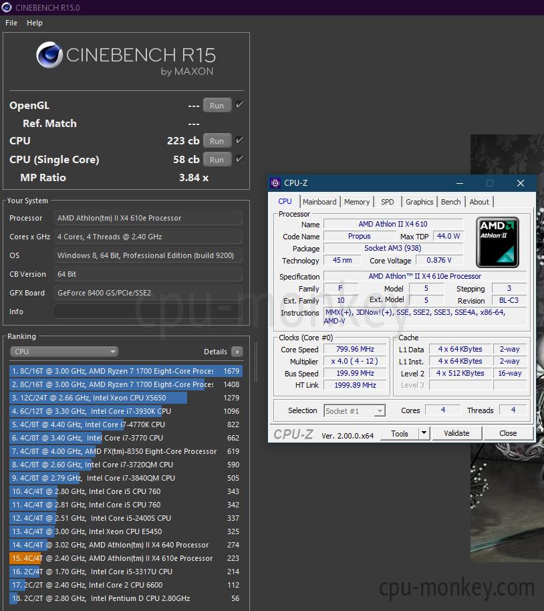Image resolution: width=544 pixels, height=611 pixels.
Task: Click the Package value Socket AM3 (938)
Action: 393,248
